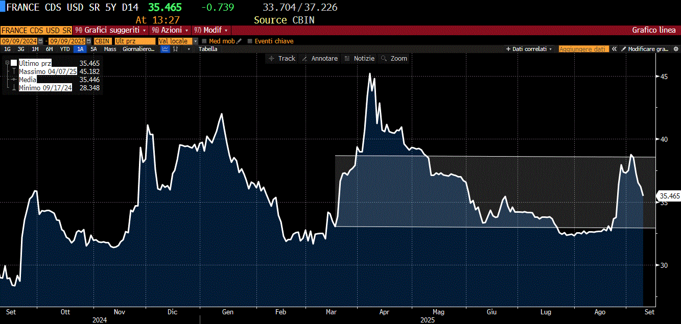Click the end date field 09/09/2025

click(67, 41)
